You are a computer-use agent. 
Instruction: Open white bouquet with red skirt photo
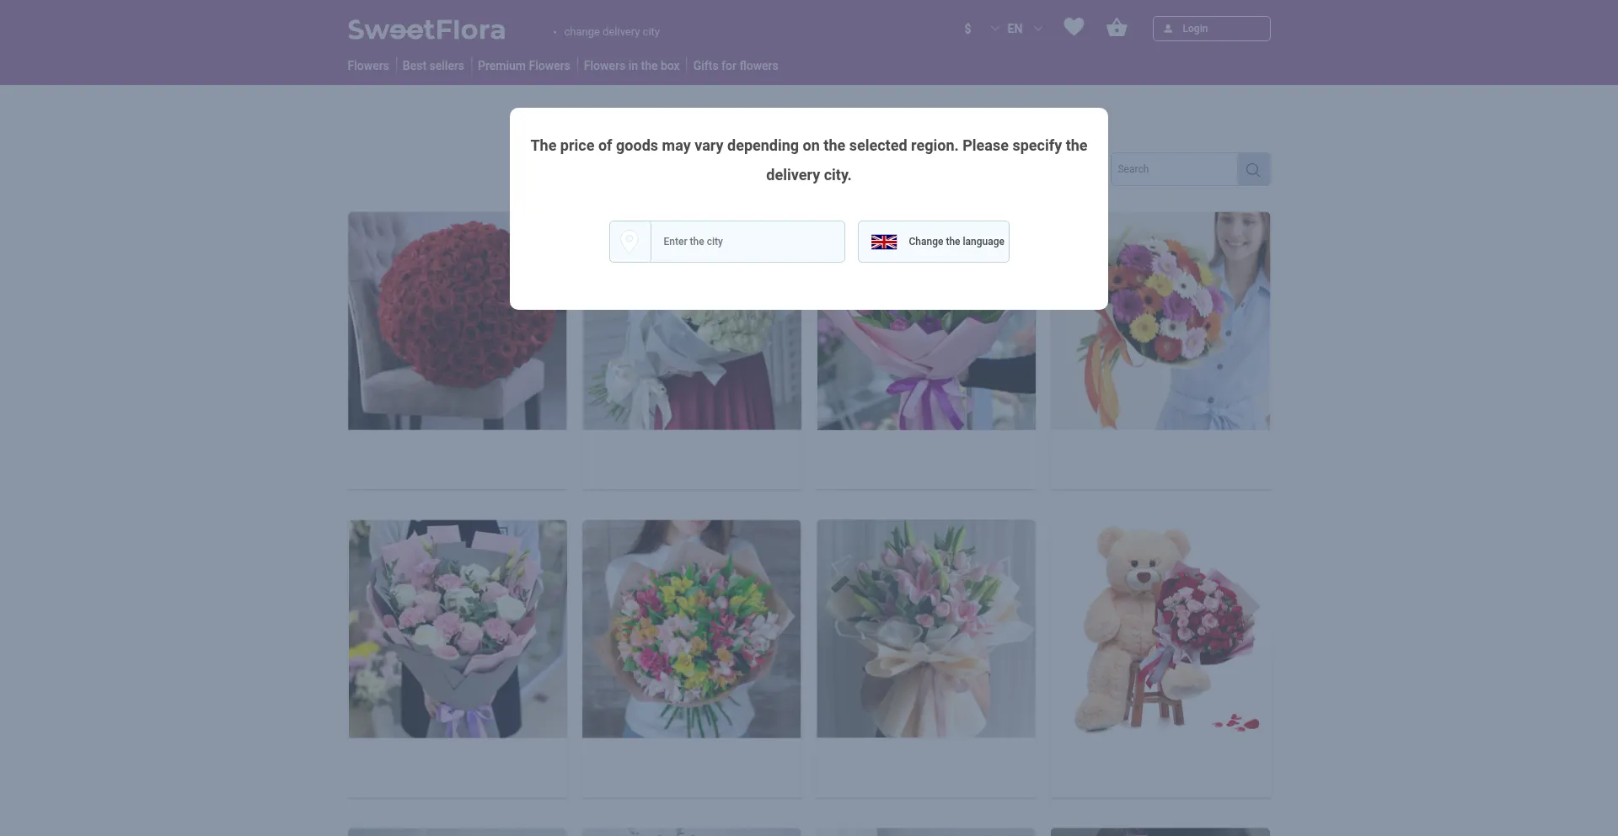coord(692,370)
